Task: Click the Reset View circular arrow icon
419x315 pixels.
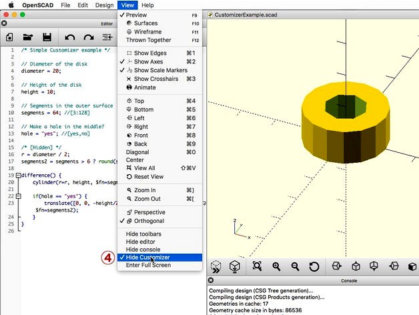Action: [x=314, y=266]
